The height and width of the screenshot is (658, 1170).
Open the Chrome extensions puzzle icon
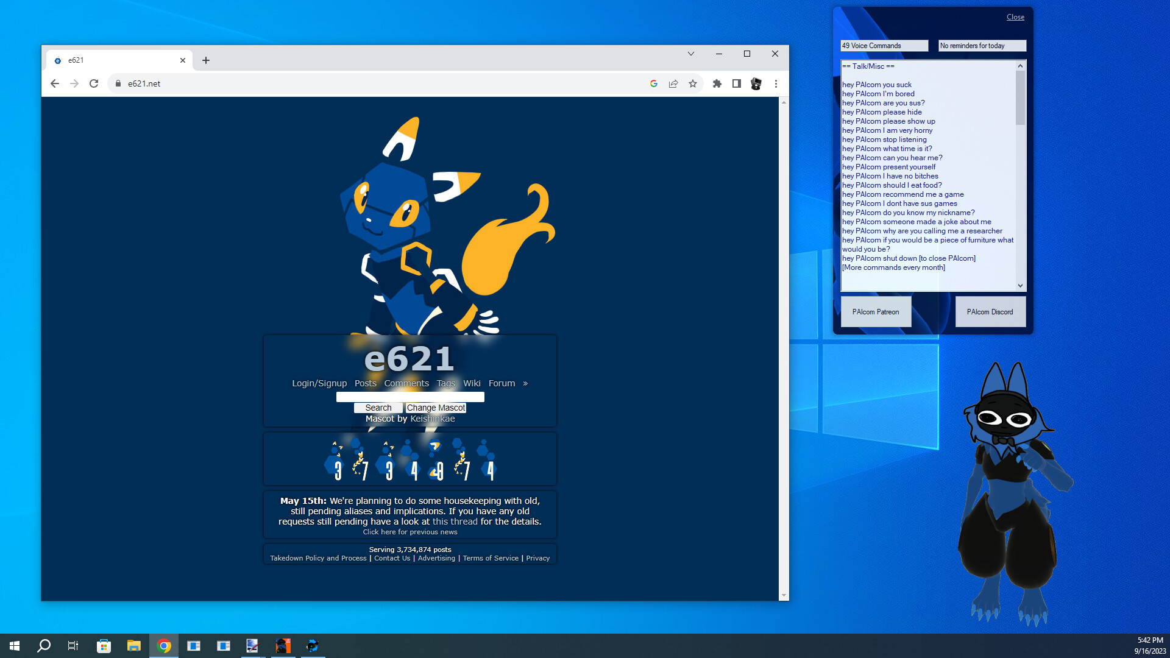pos(717,83)
